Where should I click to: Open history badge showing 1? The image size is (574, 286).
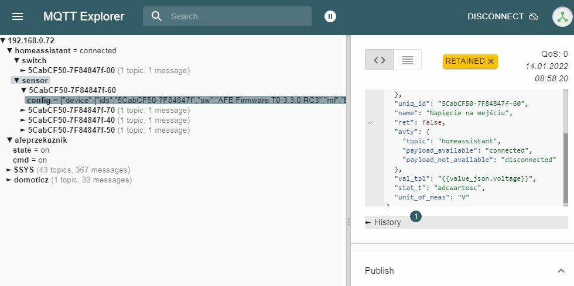click(415, 216)
